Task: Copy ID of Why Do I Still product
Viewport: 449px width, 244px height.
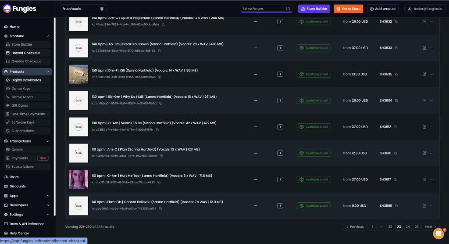Action: point(160,104)
